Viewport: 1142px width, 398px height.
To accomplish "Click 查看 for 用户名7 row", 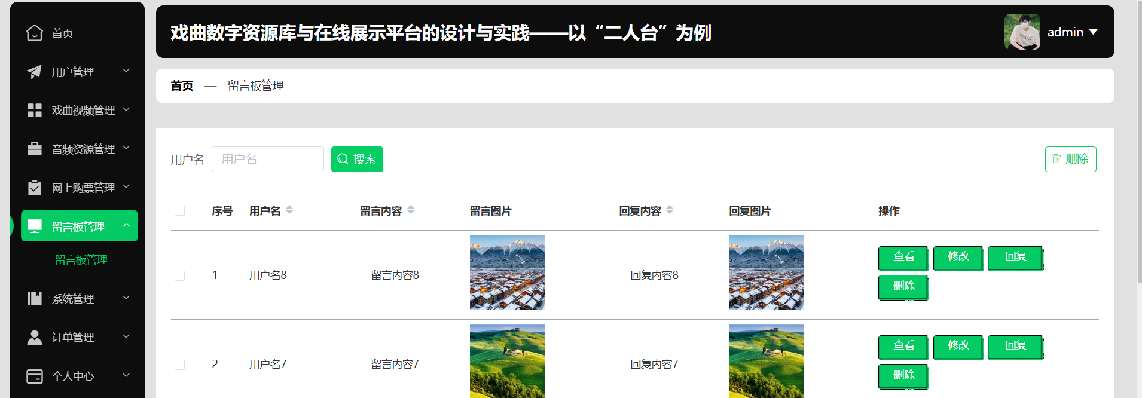I will [x=903, y=347].
